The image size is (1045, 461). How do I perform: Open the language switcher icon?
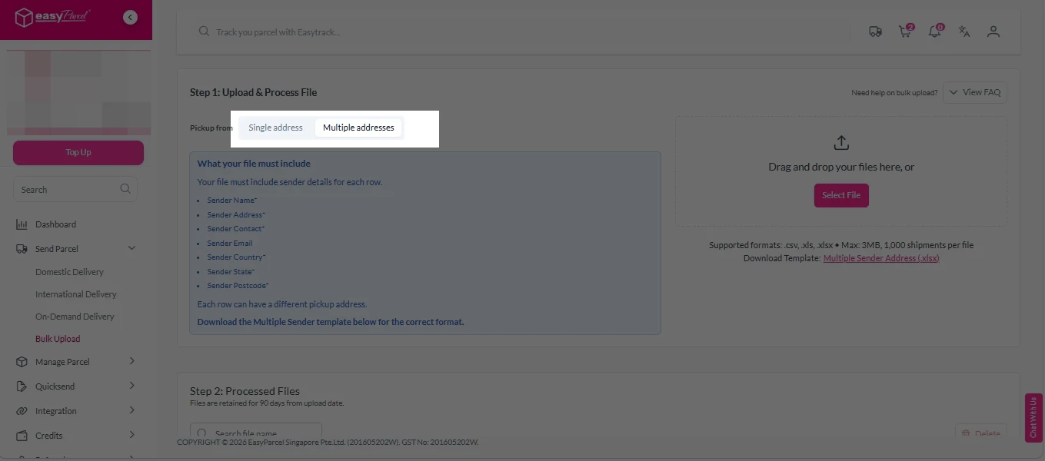[963, 32]
